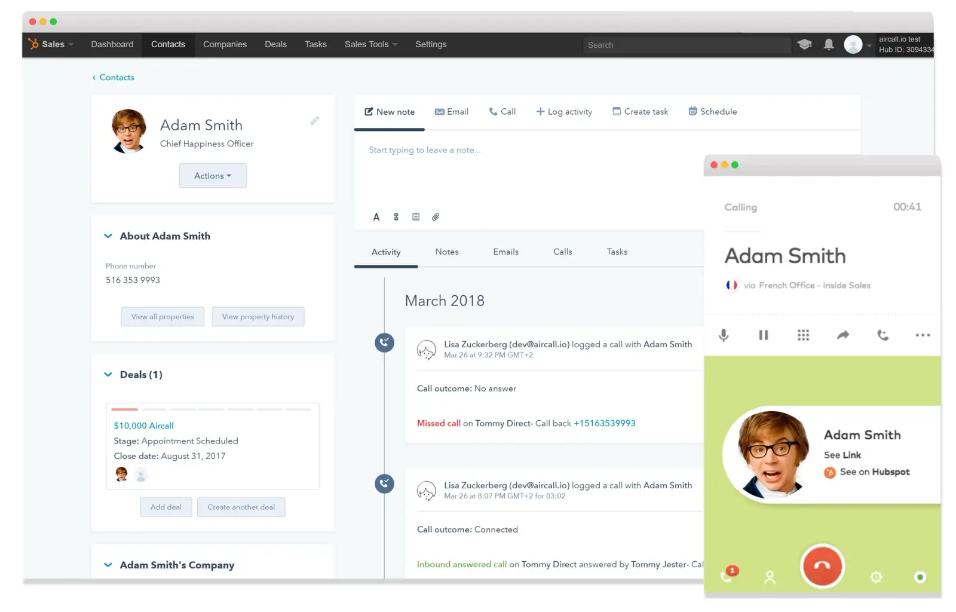Click View all properties button
The image size is (956, 612).
click(x=163, y=317)
